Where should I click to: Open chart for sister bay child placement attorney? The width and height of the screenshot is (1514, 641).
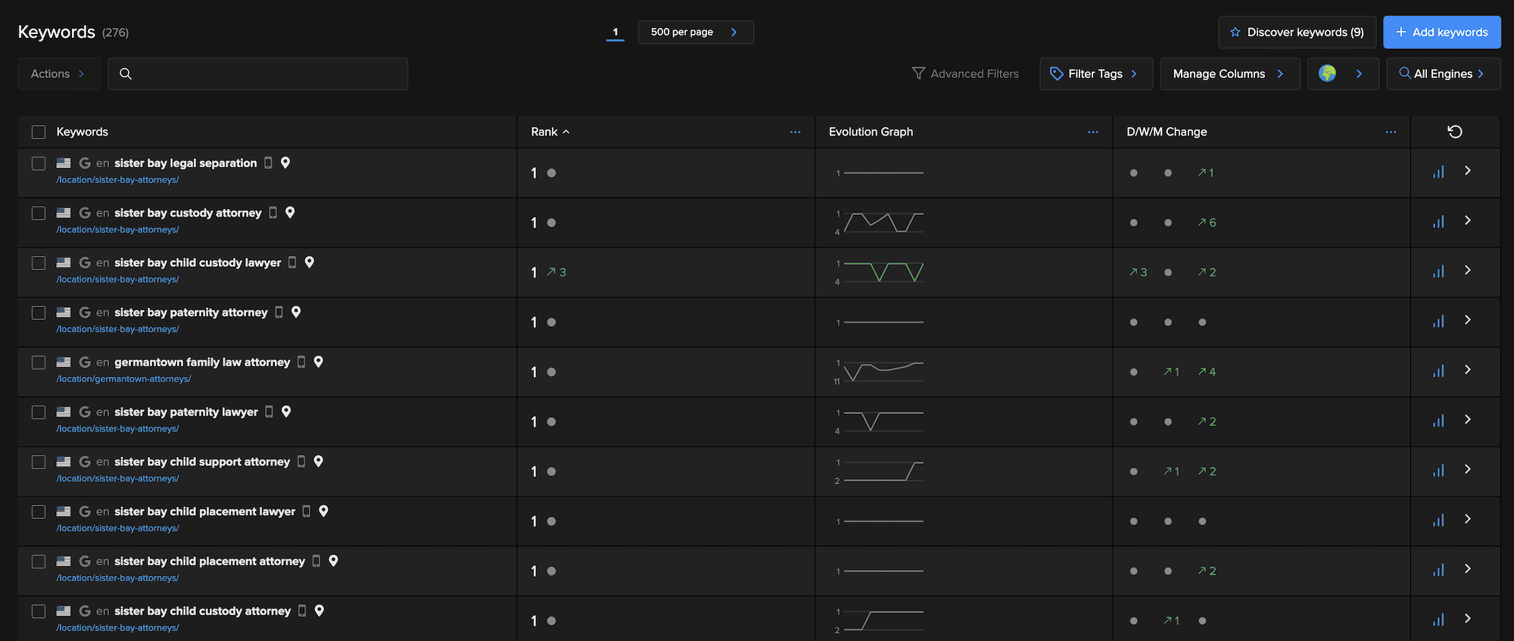(1438, 571)
